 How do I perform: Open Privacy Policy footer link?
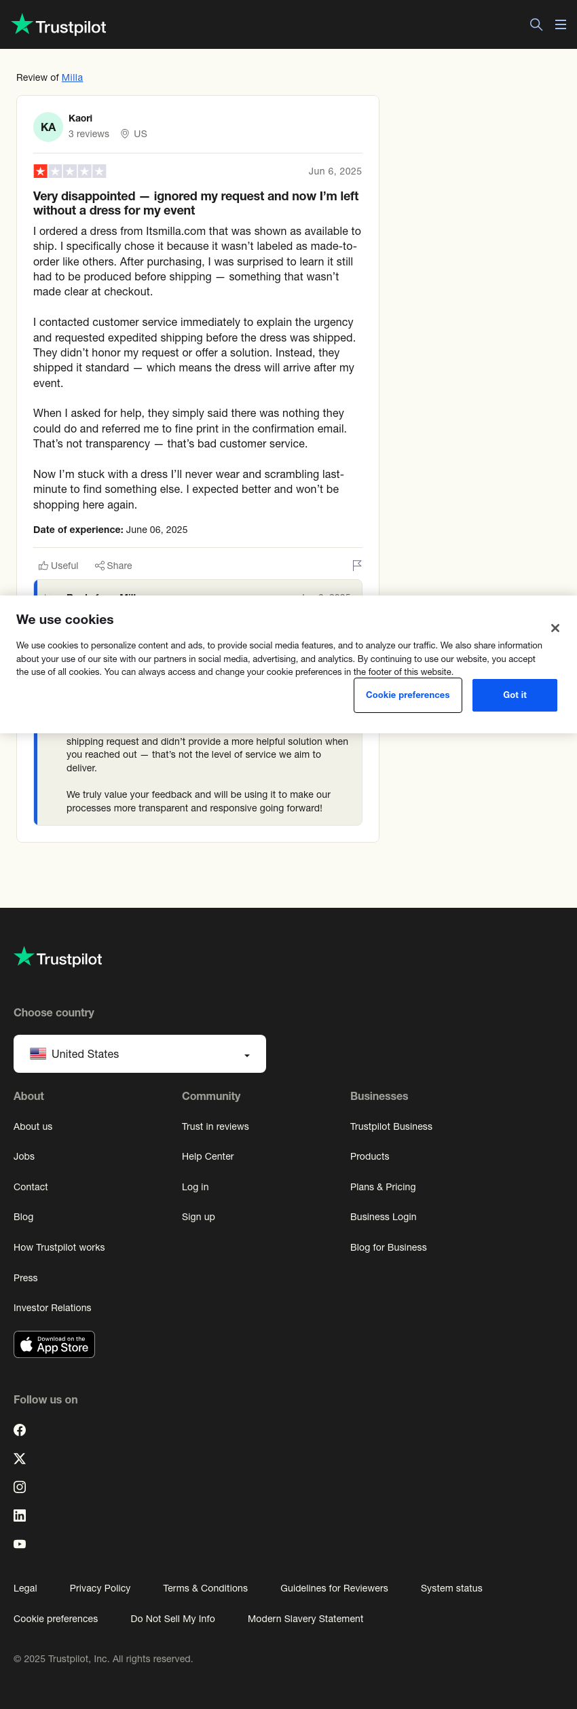click(100, 1588)
